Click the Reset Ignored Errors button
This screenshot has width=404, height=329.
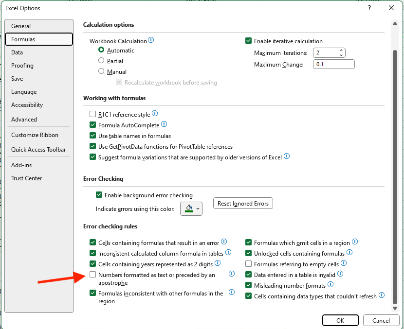tap(243, 203)
